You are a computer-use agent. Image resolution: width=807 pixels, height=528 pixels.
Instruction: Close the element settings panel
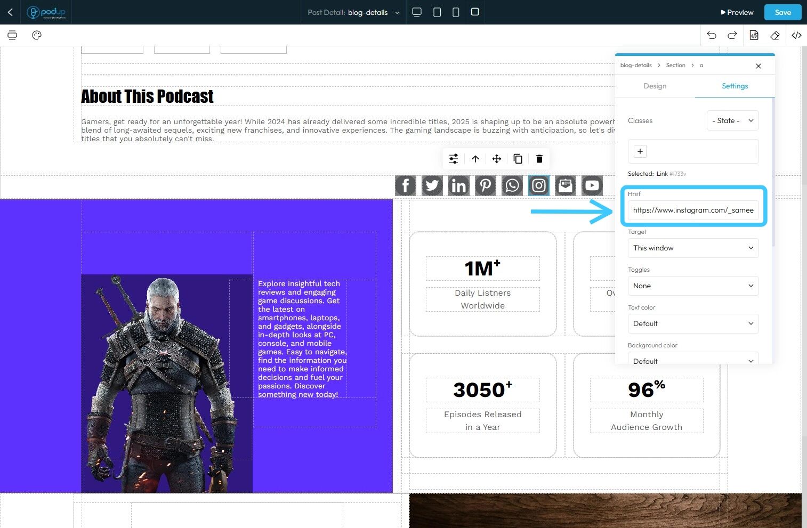point(758,66)
